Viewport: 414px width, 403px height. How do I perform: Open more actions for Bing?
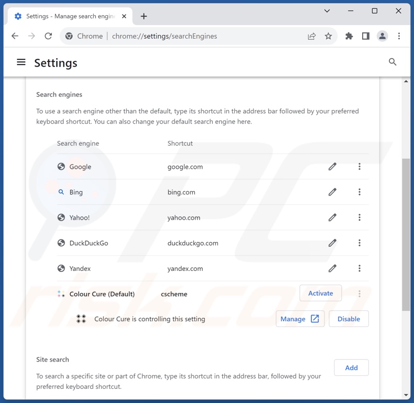[x=359, y=192]
